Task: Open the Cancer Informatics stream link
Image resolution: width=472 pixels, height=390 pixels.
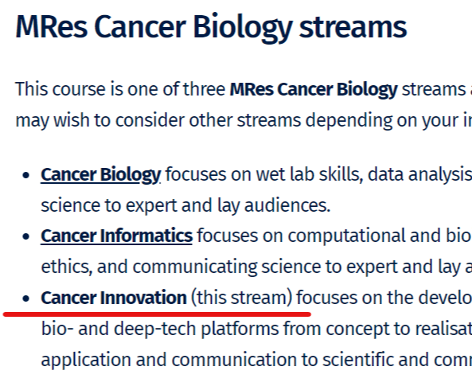Action: [116, 236]
